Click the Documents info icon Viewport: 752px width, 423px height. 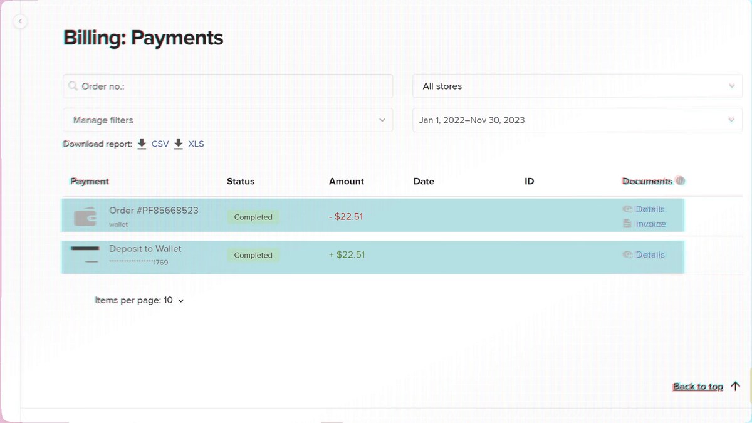[x=681, y=181]
